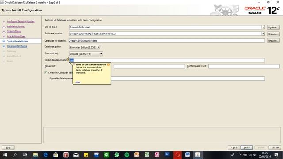283x159 pixels.
Task: Open the Oracle base dropdown arrow
Action: [263, 27]
